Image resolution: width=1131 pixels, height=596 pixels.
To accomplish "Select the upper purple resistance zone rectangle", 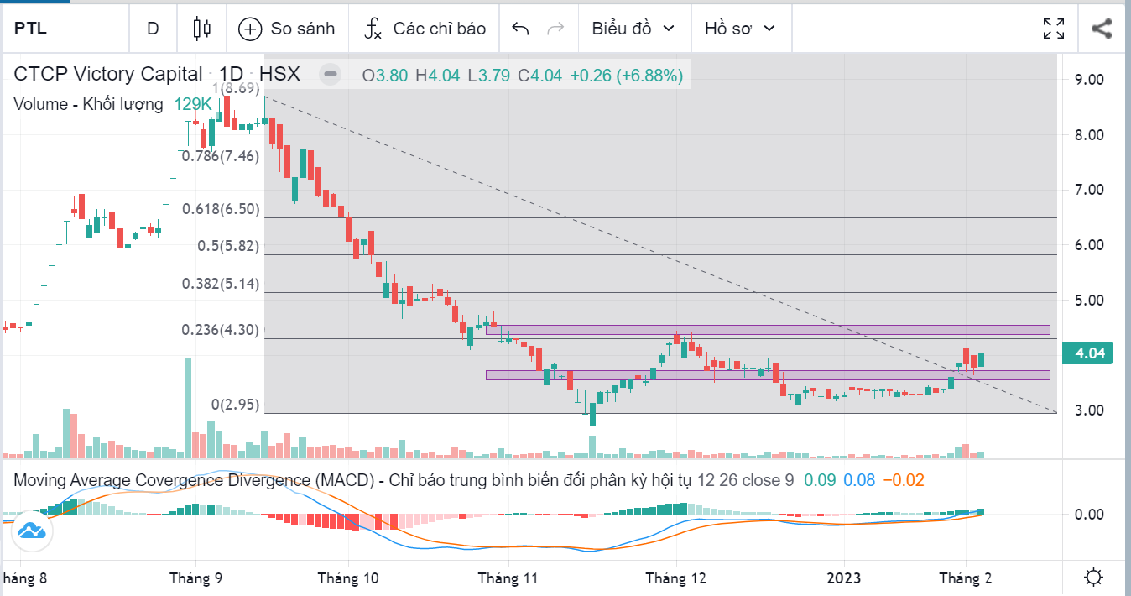I will (768, 330).
